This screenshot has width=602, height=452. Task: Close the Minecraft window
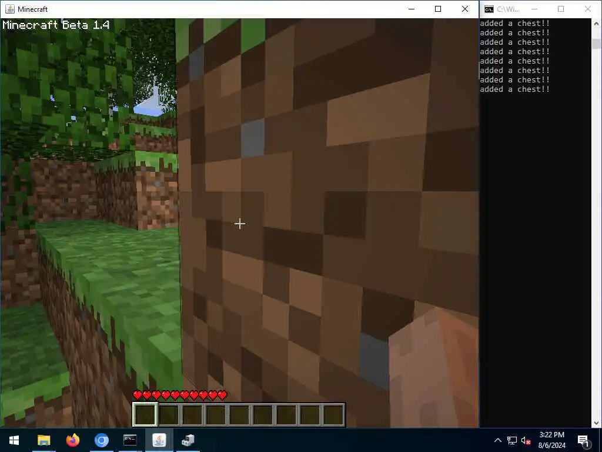coord(465,9)
